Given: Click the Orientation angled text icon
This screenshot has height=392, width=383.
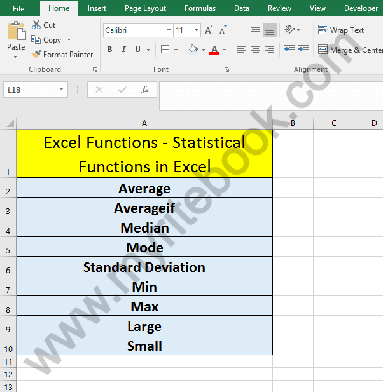Looking at the screenshot, I should pyautogui.click(x=289, y=30).
